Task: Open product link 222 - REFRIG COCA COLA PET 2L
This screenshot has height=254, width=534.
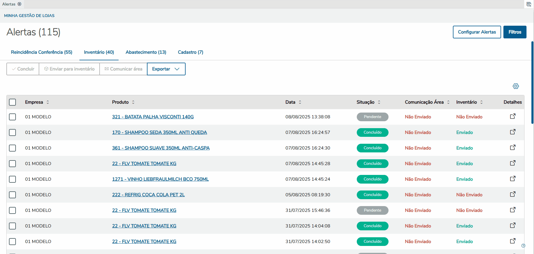Action: coord(148,195)
